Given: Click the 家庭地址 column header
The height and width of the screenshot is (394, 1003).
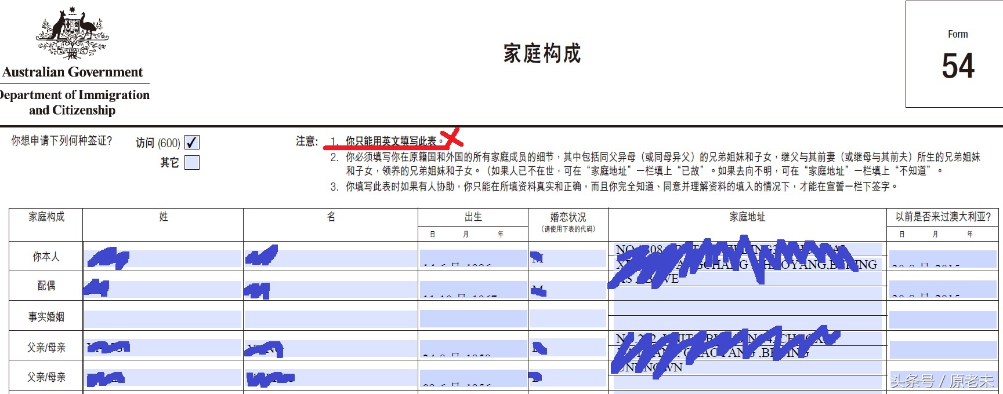Looking at the screenshot, I should [x=747, y=217].
